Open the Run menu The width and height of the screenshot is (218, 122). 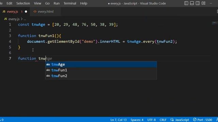(x=57, y=3)
